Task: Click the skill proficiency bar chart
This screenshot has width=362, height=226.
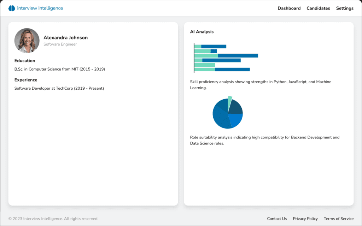Action: point(226,58)
